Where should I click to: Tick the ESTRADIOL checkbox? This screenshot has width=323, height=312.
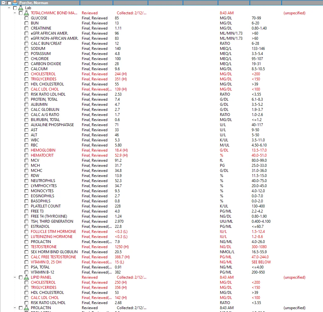[26, 227]
